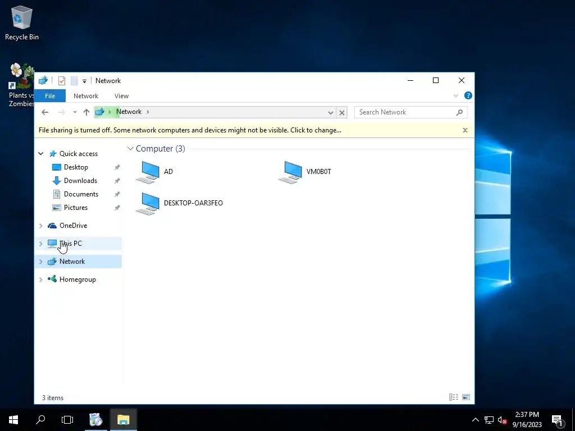This screenshot has width=575, height=431.
Task: Click the Properties quick access toolbar icon
Action: [62, 81]
